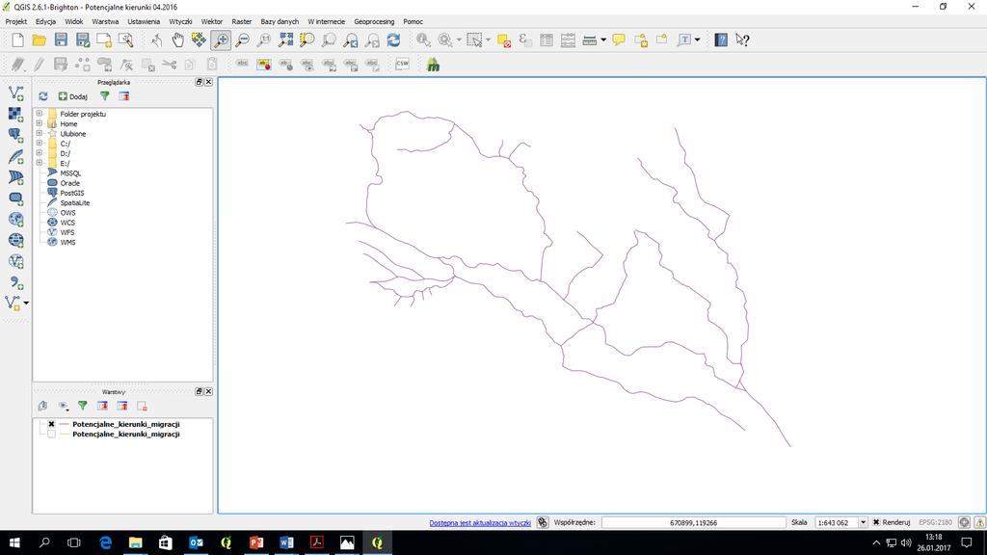This screenshot has width=987, height=555.
Task: Open the CSW metadata search plugin icon
Action: (402, 65)
